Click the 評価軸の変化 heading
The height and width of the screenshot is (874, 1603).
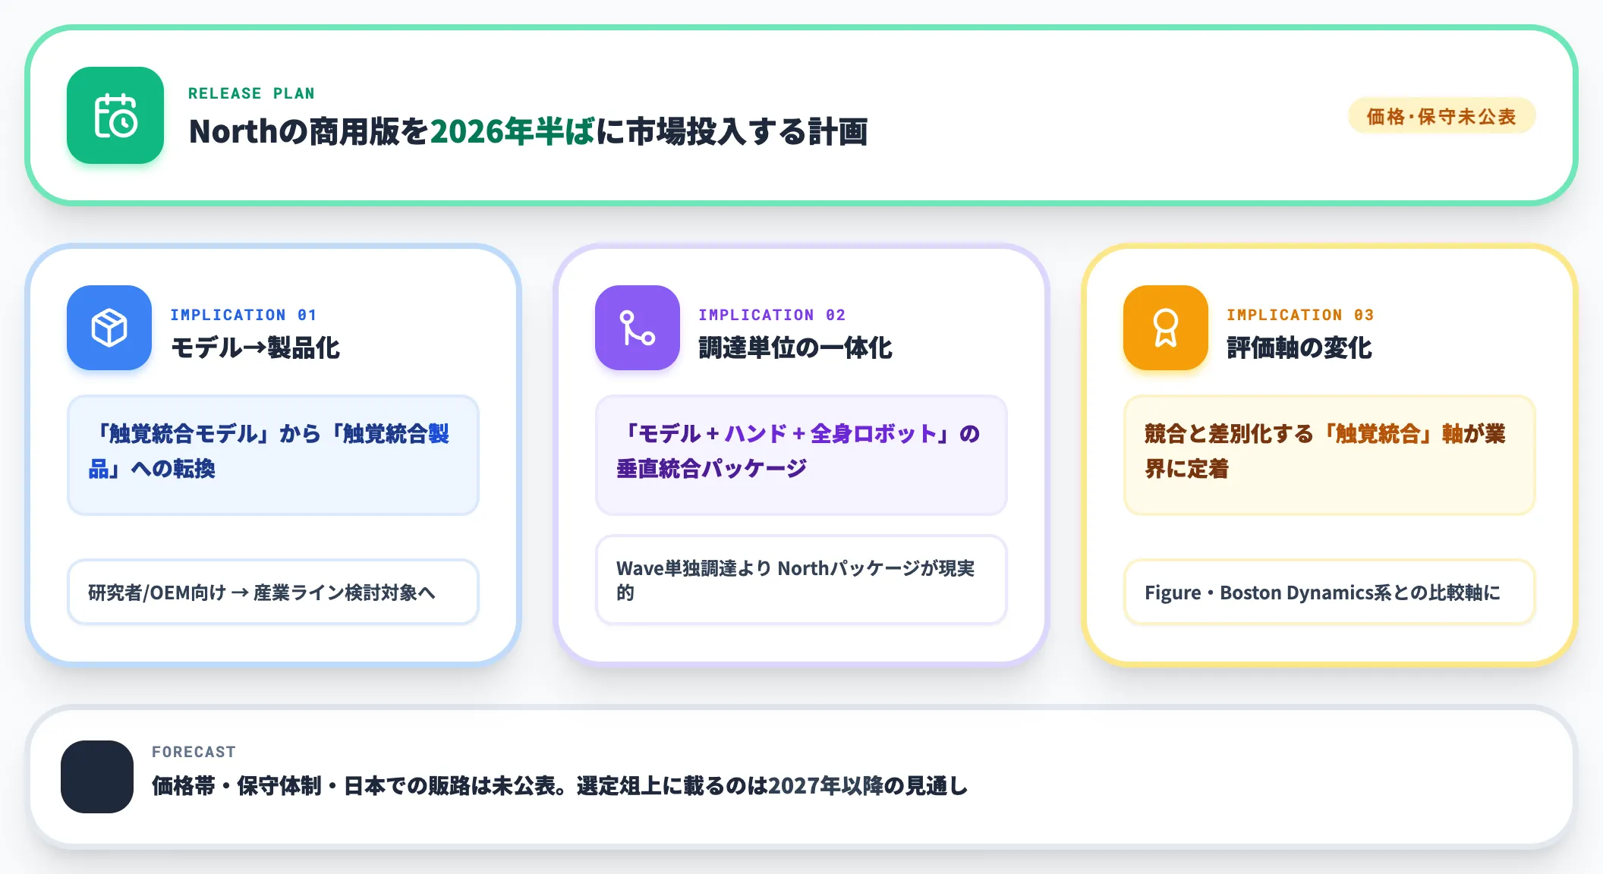tap(1299, 347)
